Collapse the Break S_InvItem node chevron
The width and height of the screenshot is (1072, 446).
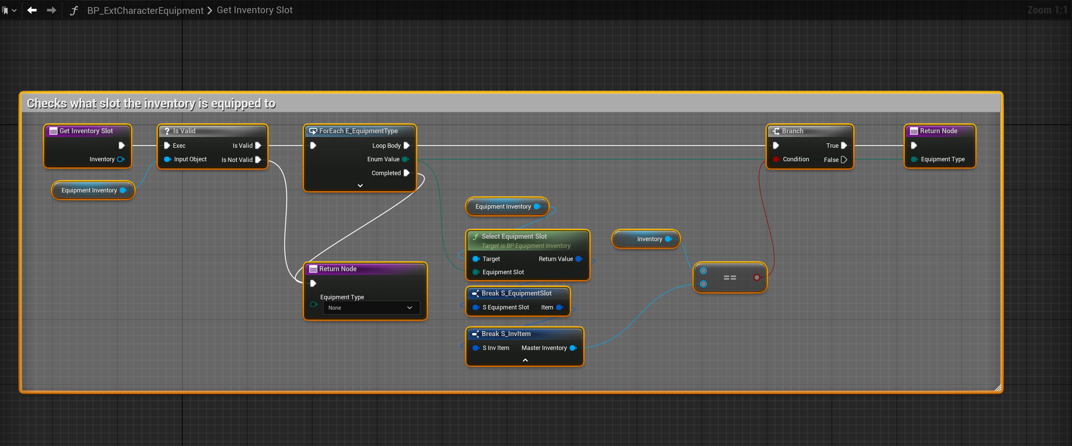pos(525,360)
